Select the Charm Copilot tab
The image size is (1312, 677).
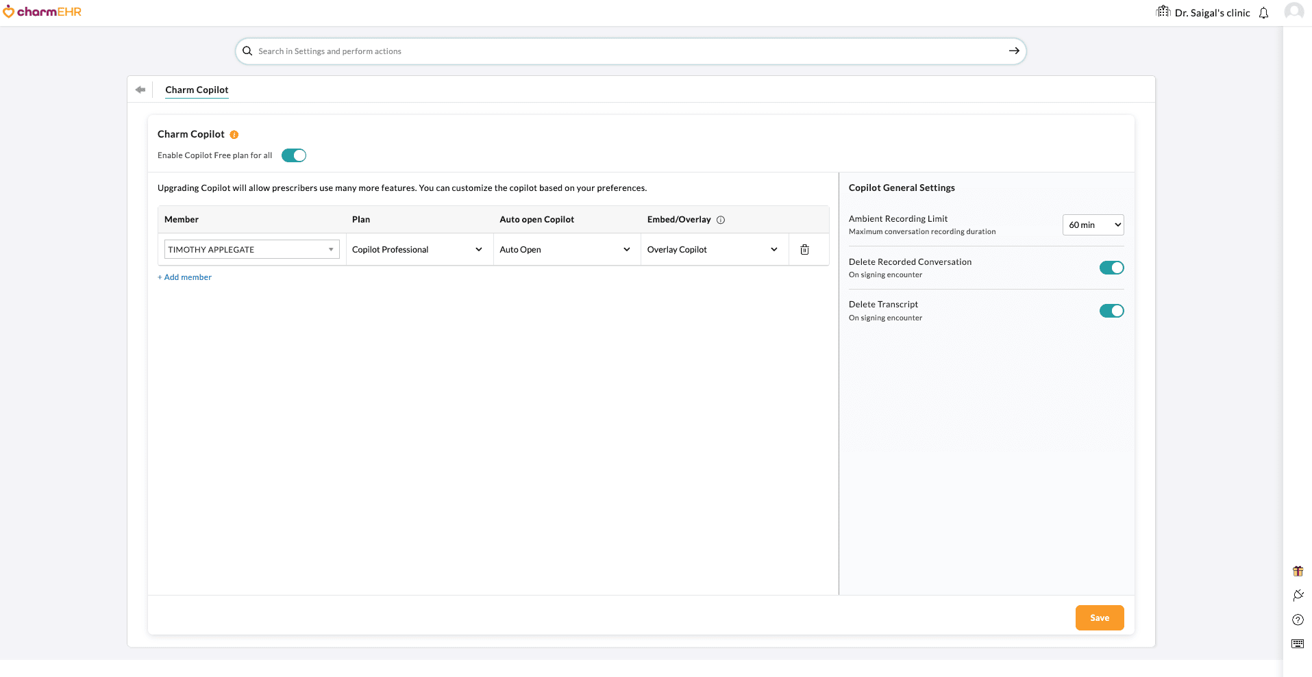tap(197, 90)
